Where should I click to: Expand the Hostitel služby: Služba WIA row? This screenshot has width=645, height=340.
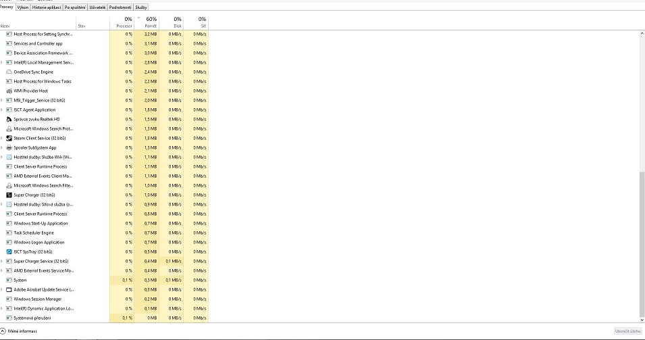1,157
